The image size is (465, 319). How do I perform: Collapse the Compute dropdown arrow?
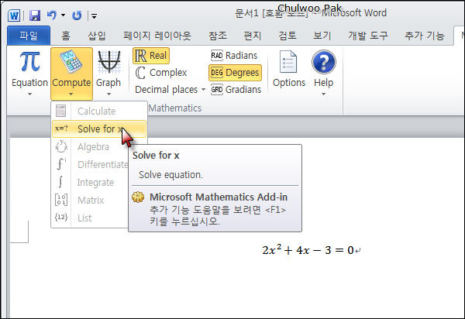pos(71,94)
